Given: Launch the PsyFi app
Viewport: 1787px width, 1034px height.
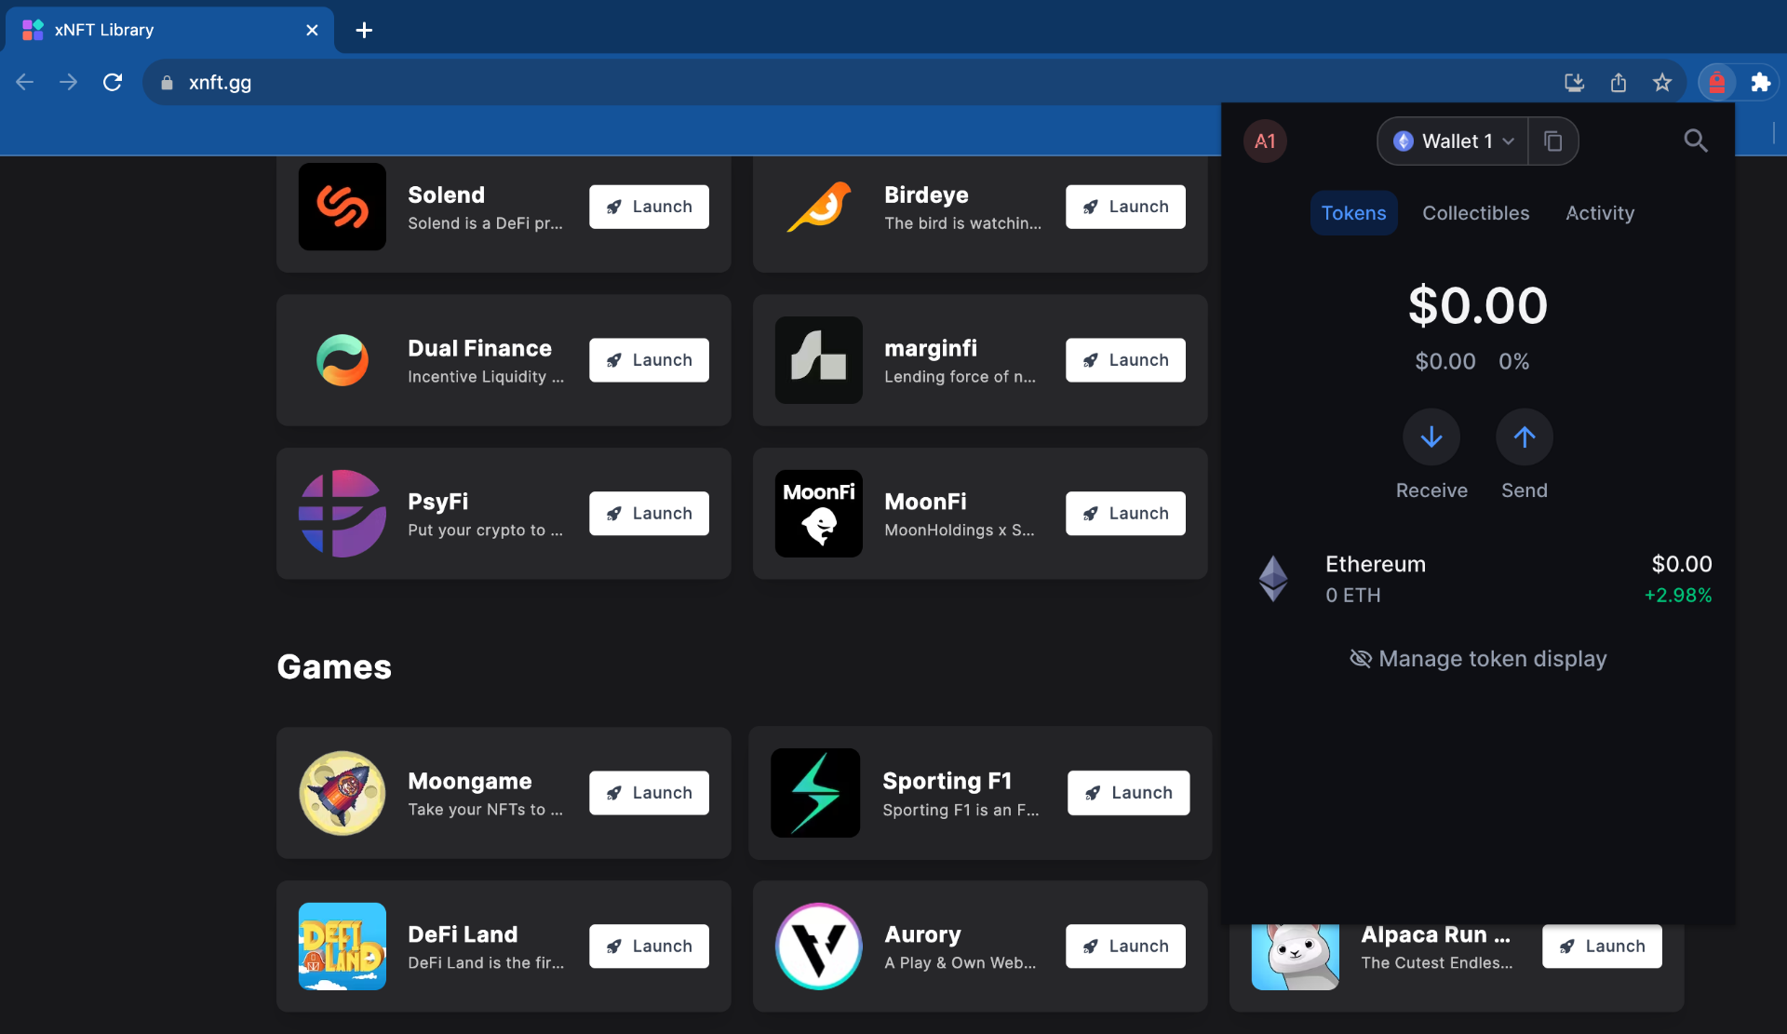Looking at the screenshot, I should click(x=649, y=514).
